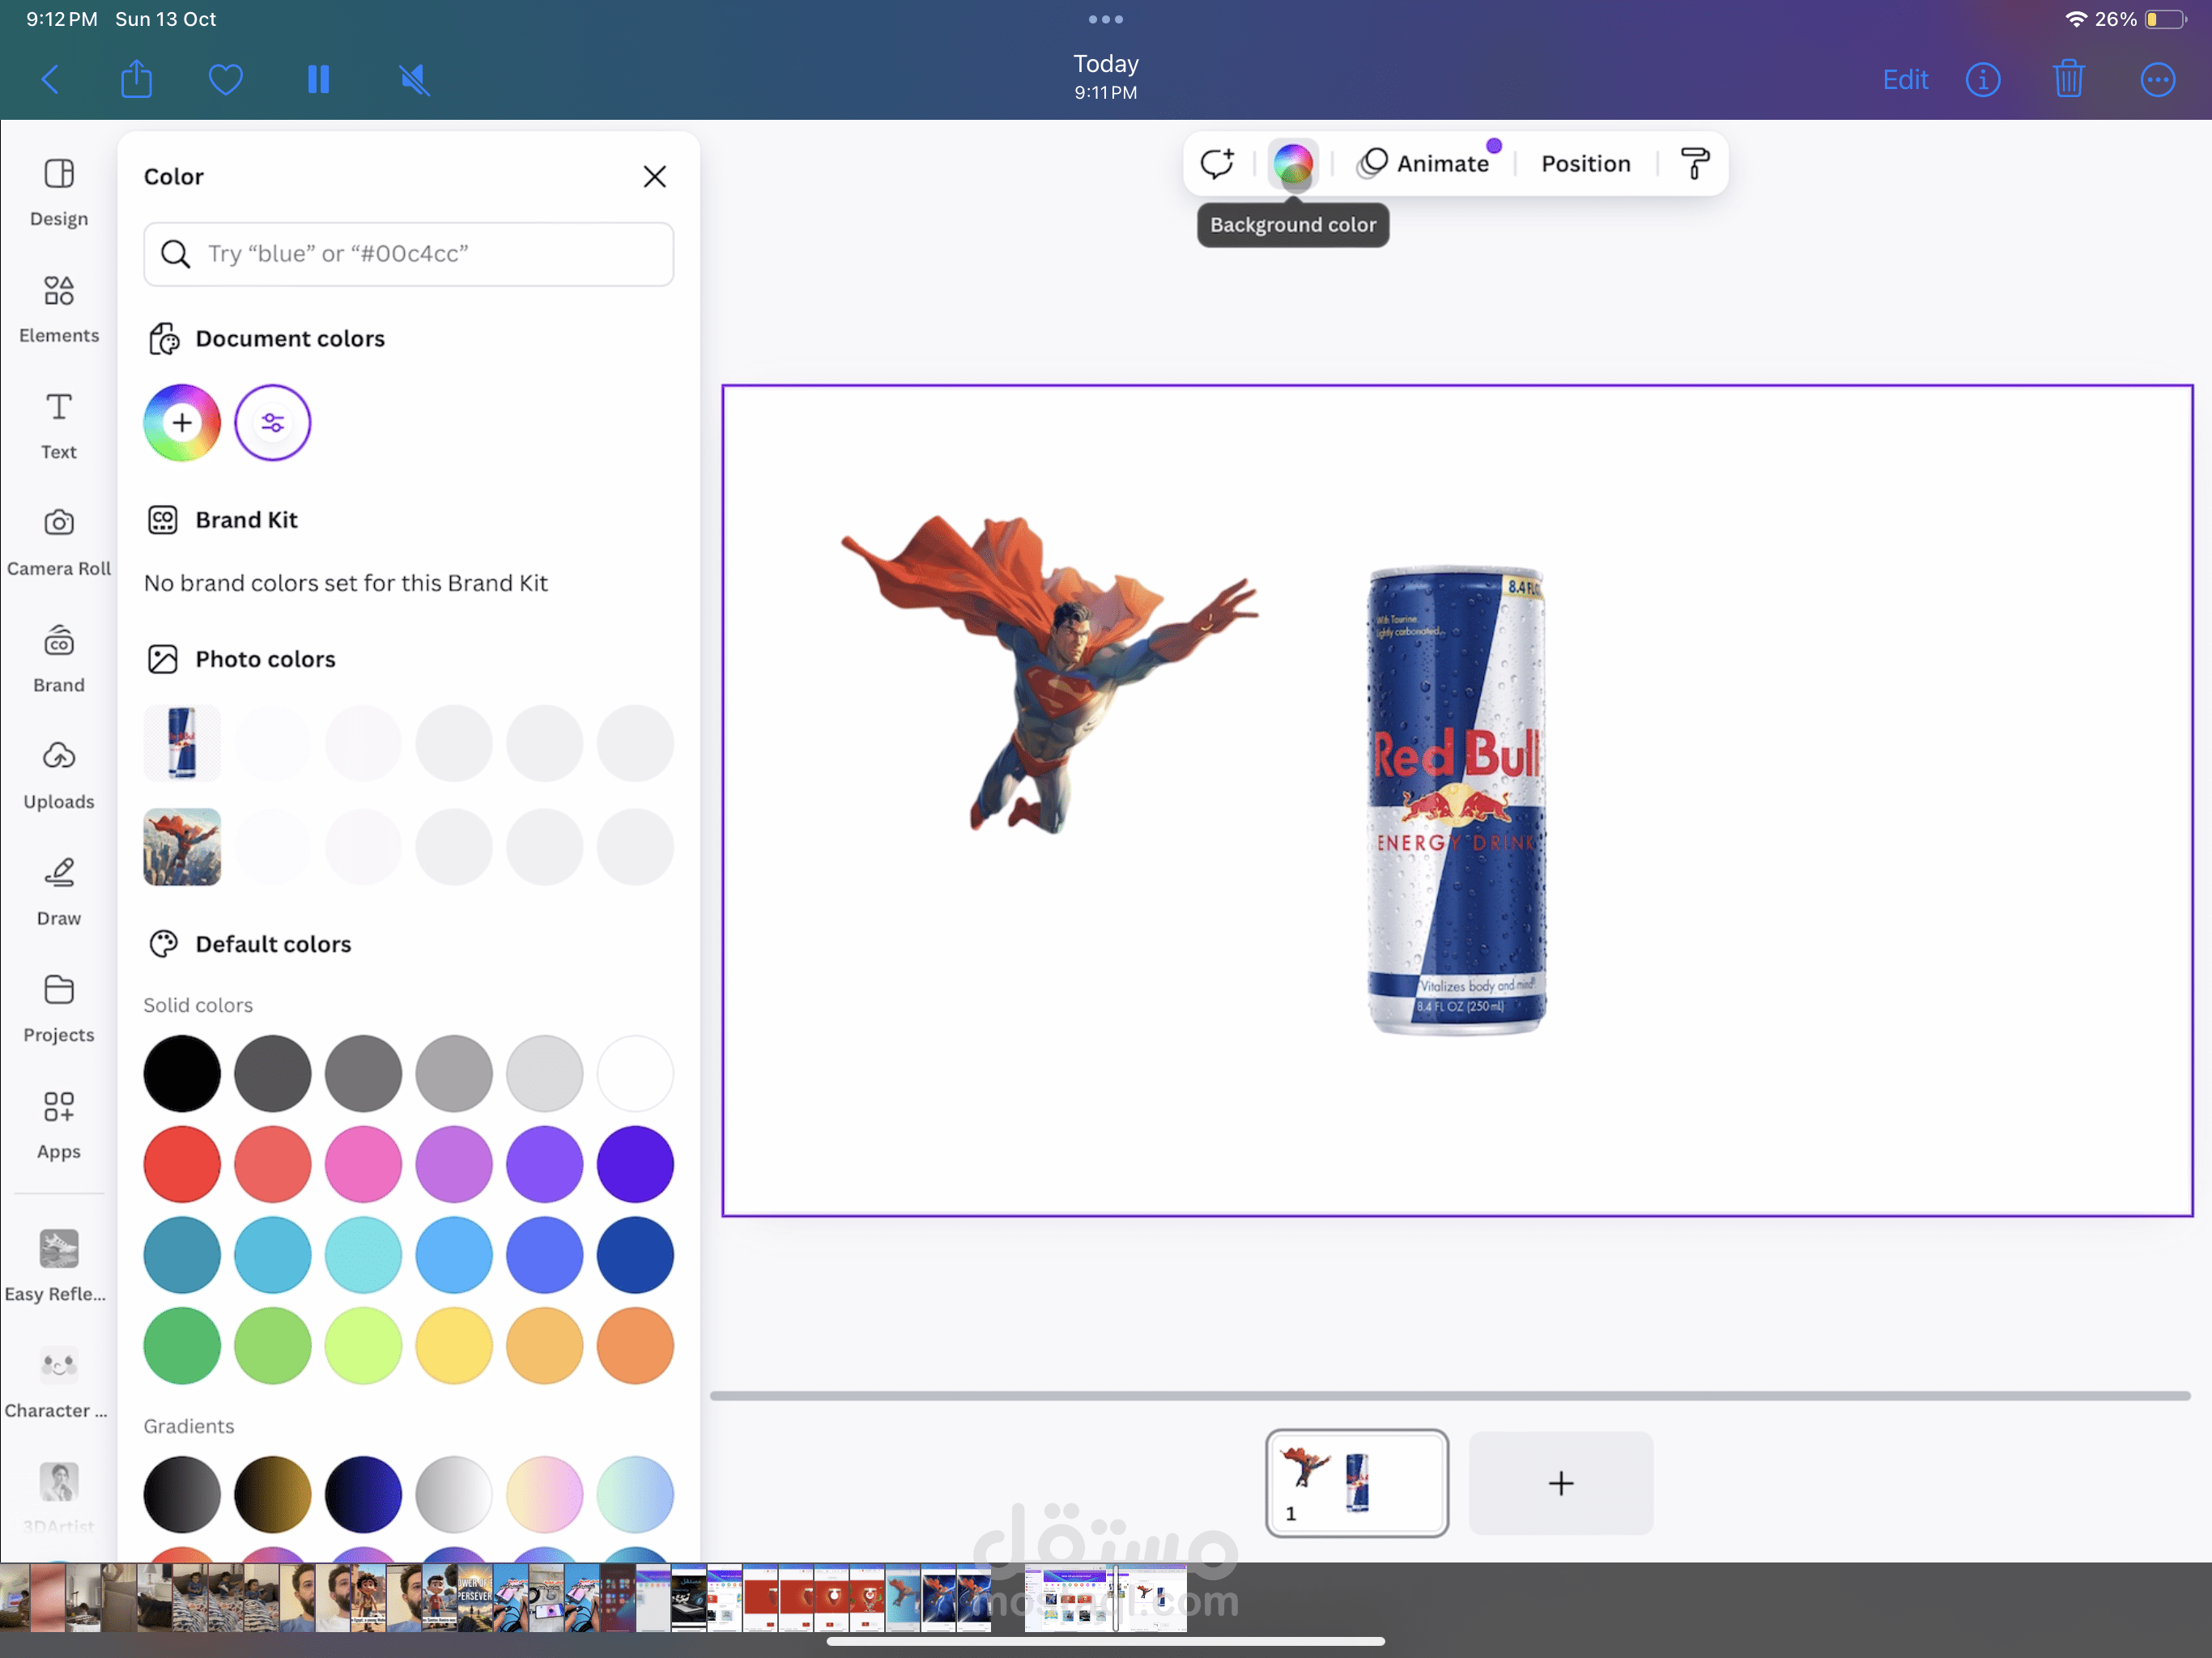Open the Camera Roll panel

coord(59,541)
